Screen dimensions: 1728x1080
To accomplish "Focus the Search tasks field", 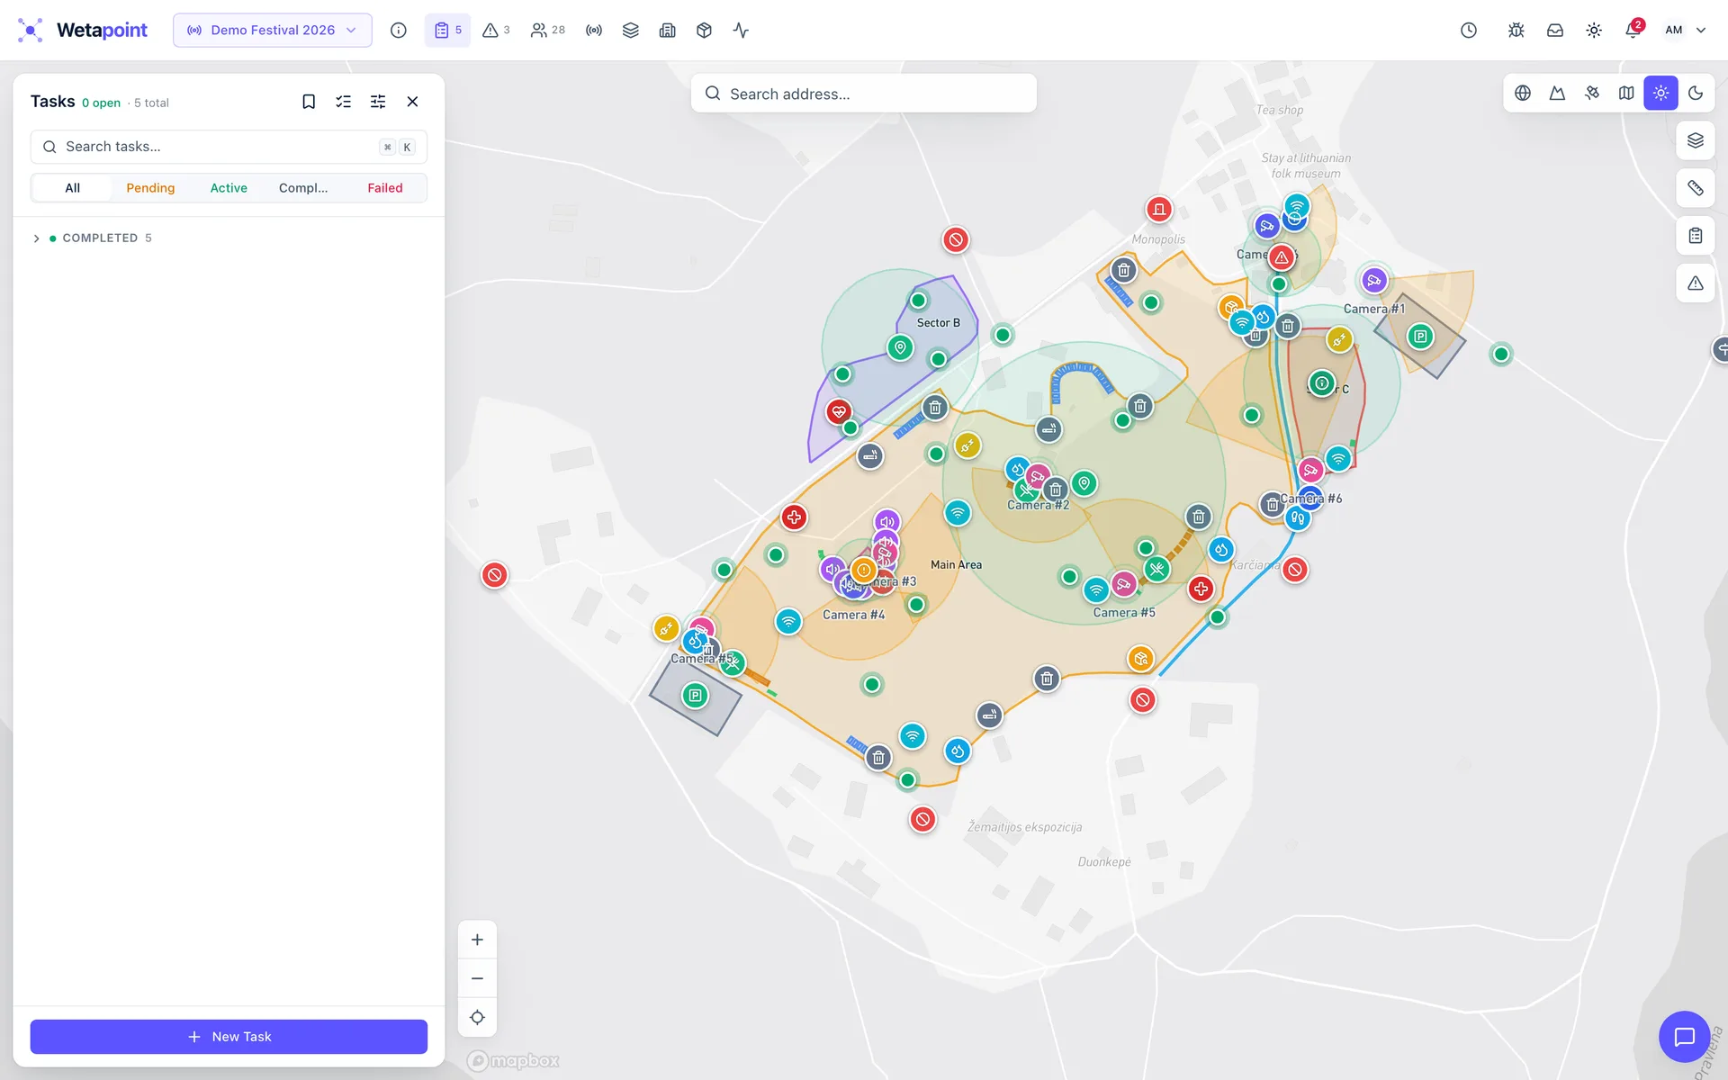I will coord(229,147).
